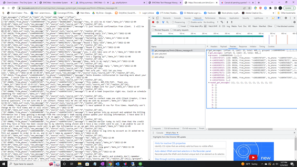Open Hints for inactive CSS properties link
This screenshot has height=167, width=297.
coord(170,143)
